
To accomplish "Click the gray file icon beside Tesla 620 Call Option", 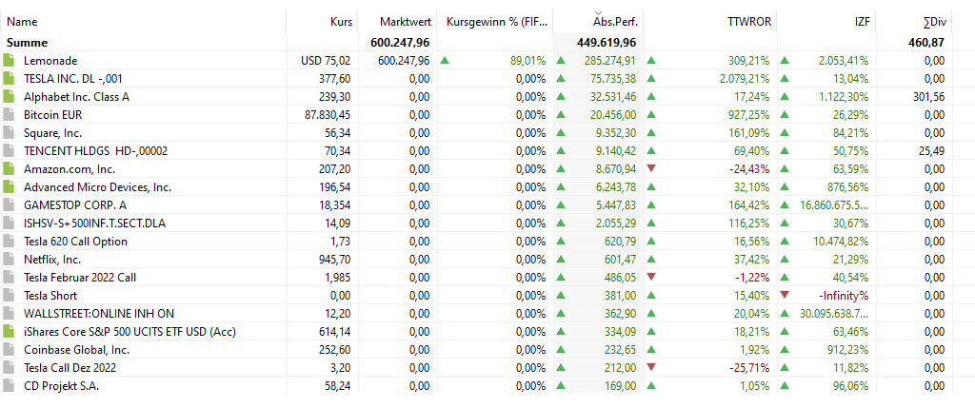I will point(8,242).
